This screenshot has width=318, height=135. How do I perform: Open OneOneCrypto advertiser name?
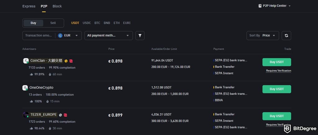click(x=41, y=88)
